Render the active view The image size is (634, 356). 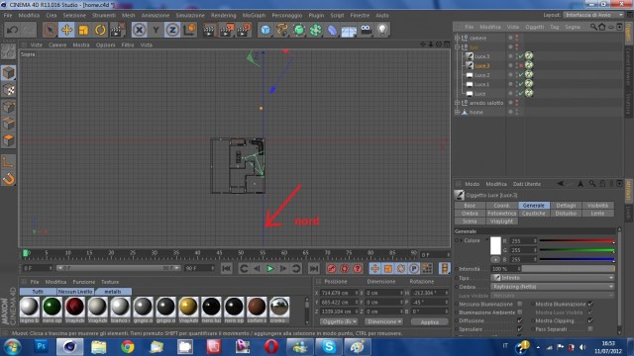tap(209, 30)
